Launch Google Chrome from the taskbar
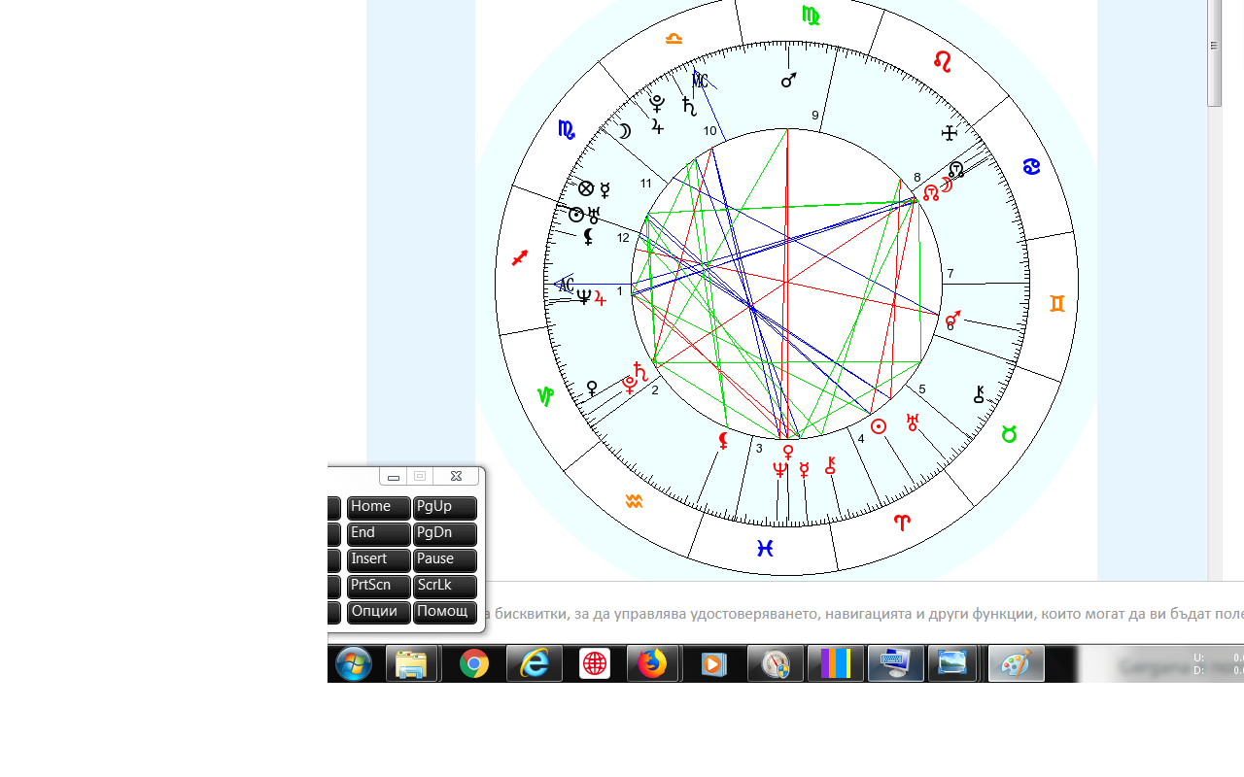1244x777 pixels. (474, 664)
